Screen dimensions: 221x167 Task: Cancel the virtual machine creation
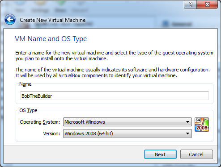click(x=196, y=154)
